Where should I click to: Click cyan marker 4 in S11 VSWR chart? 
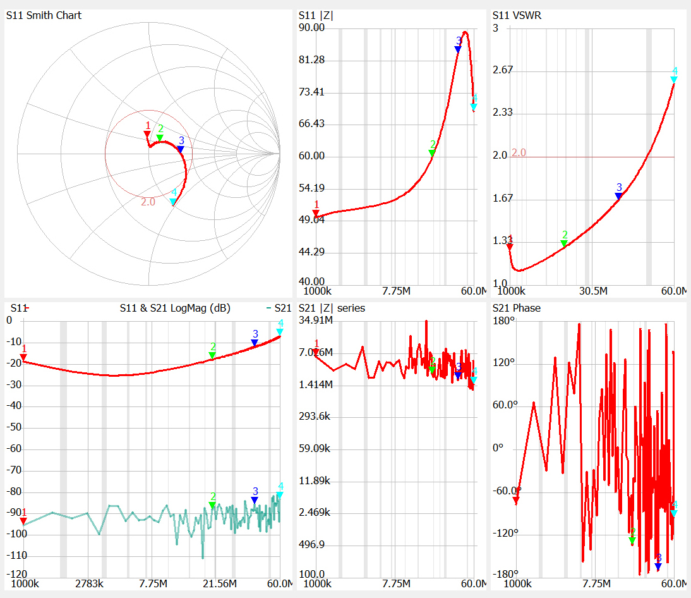674,79
